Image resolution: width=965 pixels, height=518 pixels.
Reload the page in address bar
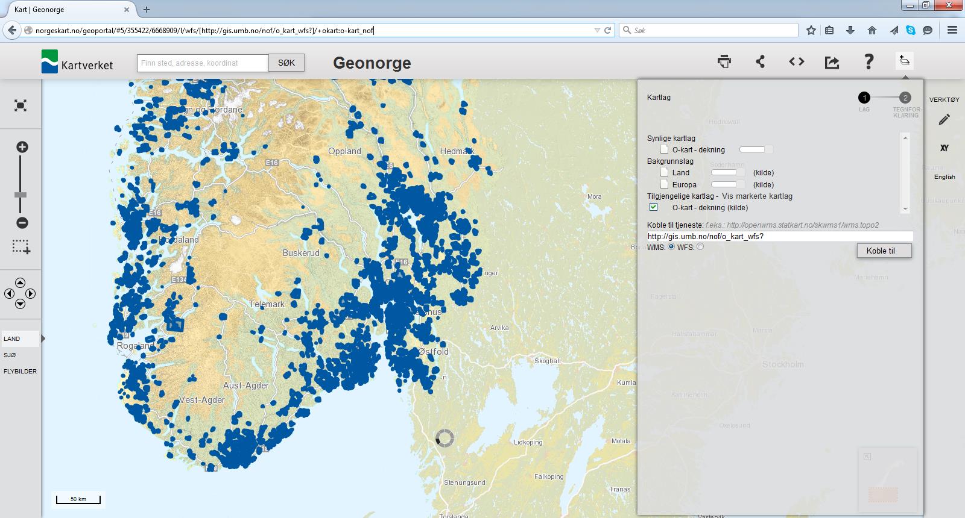click(608, 30)
